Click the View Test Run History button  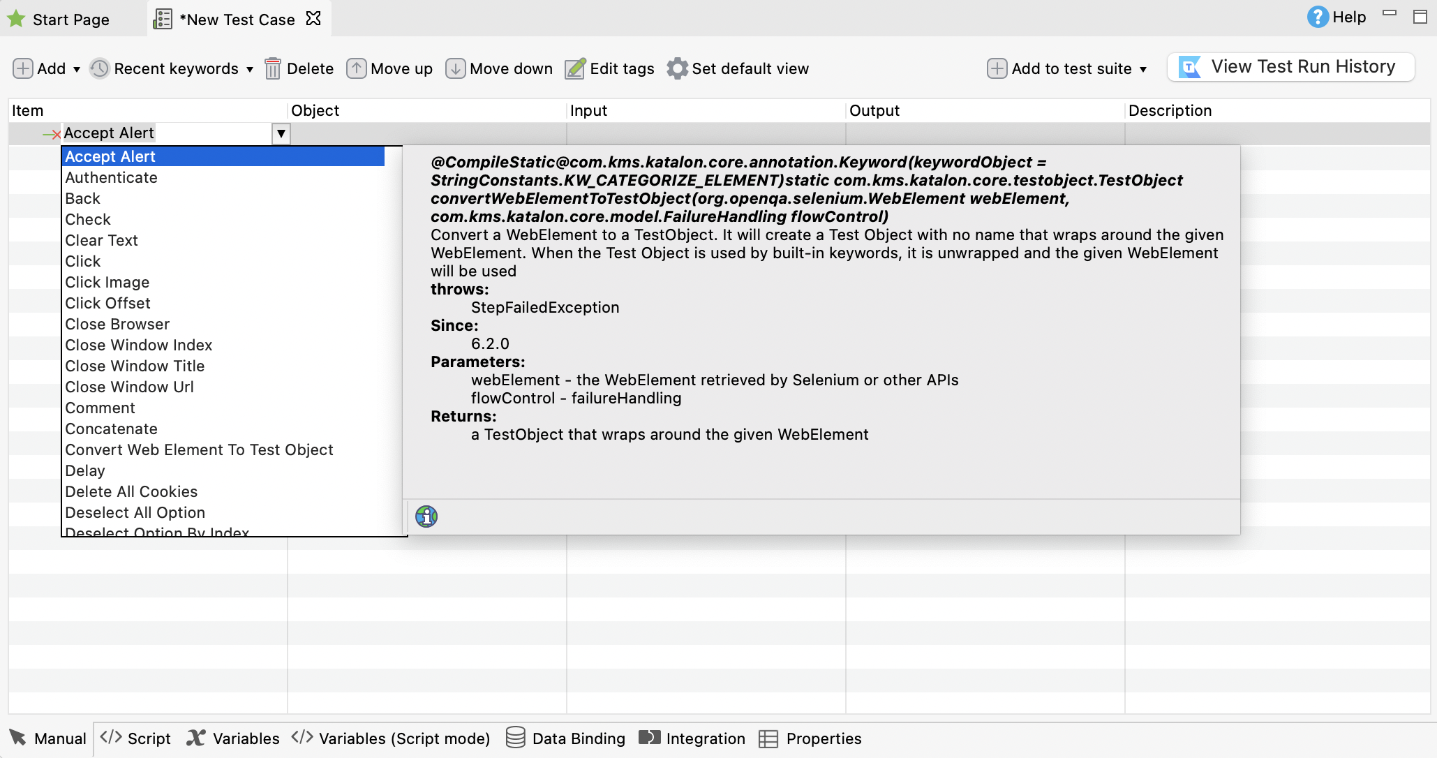tap(1290, 66)
